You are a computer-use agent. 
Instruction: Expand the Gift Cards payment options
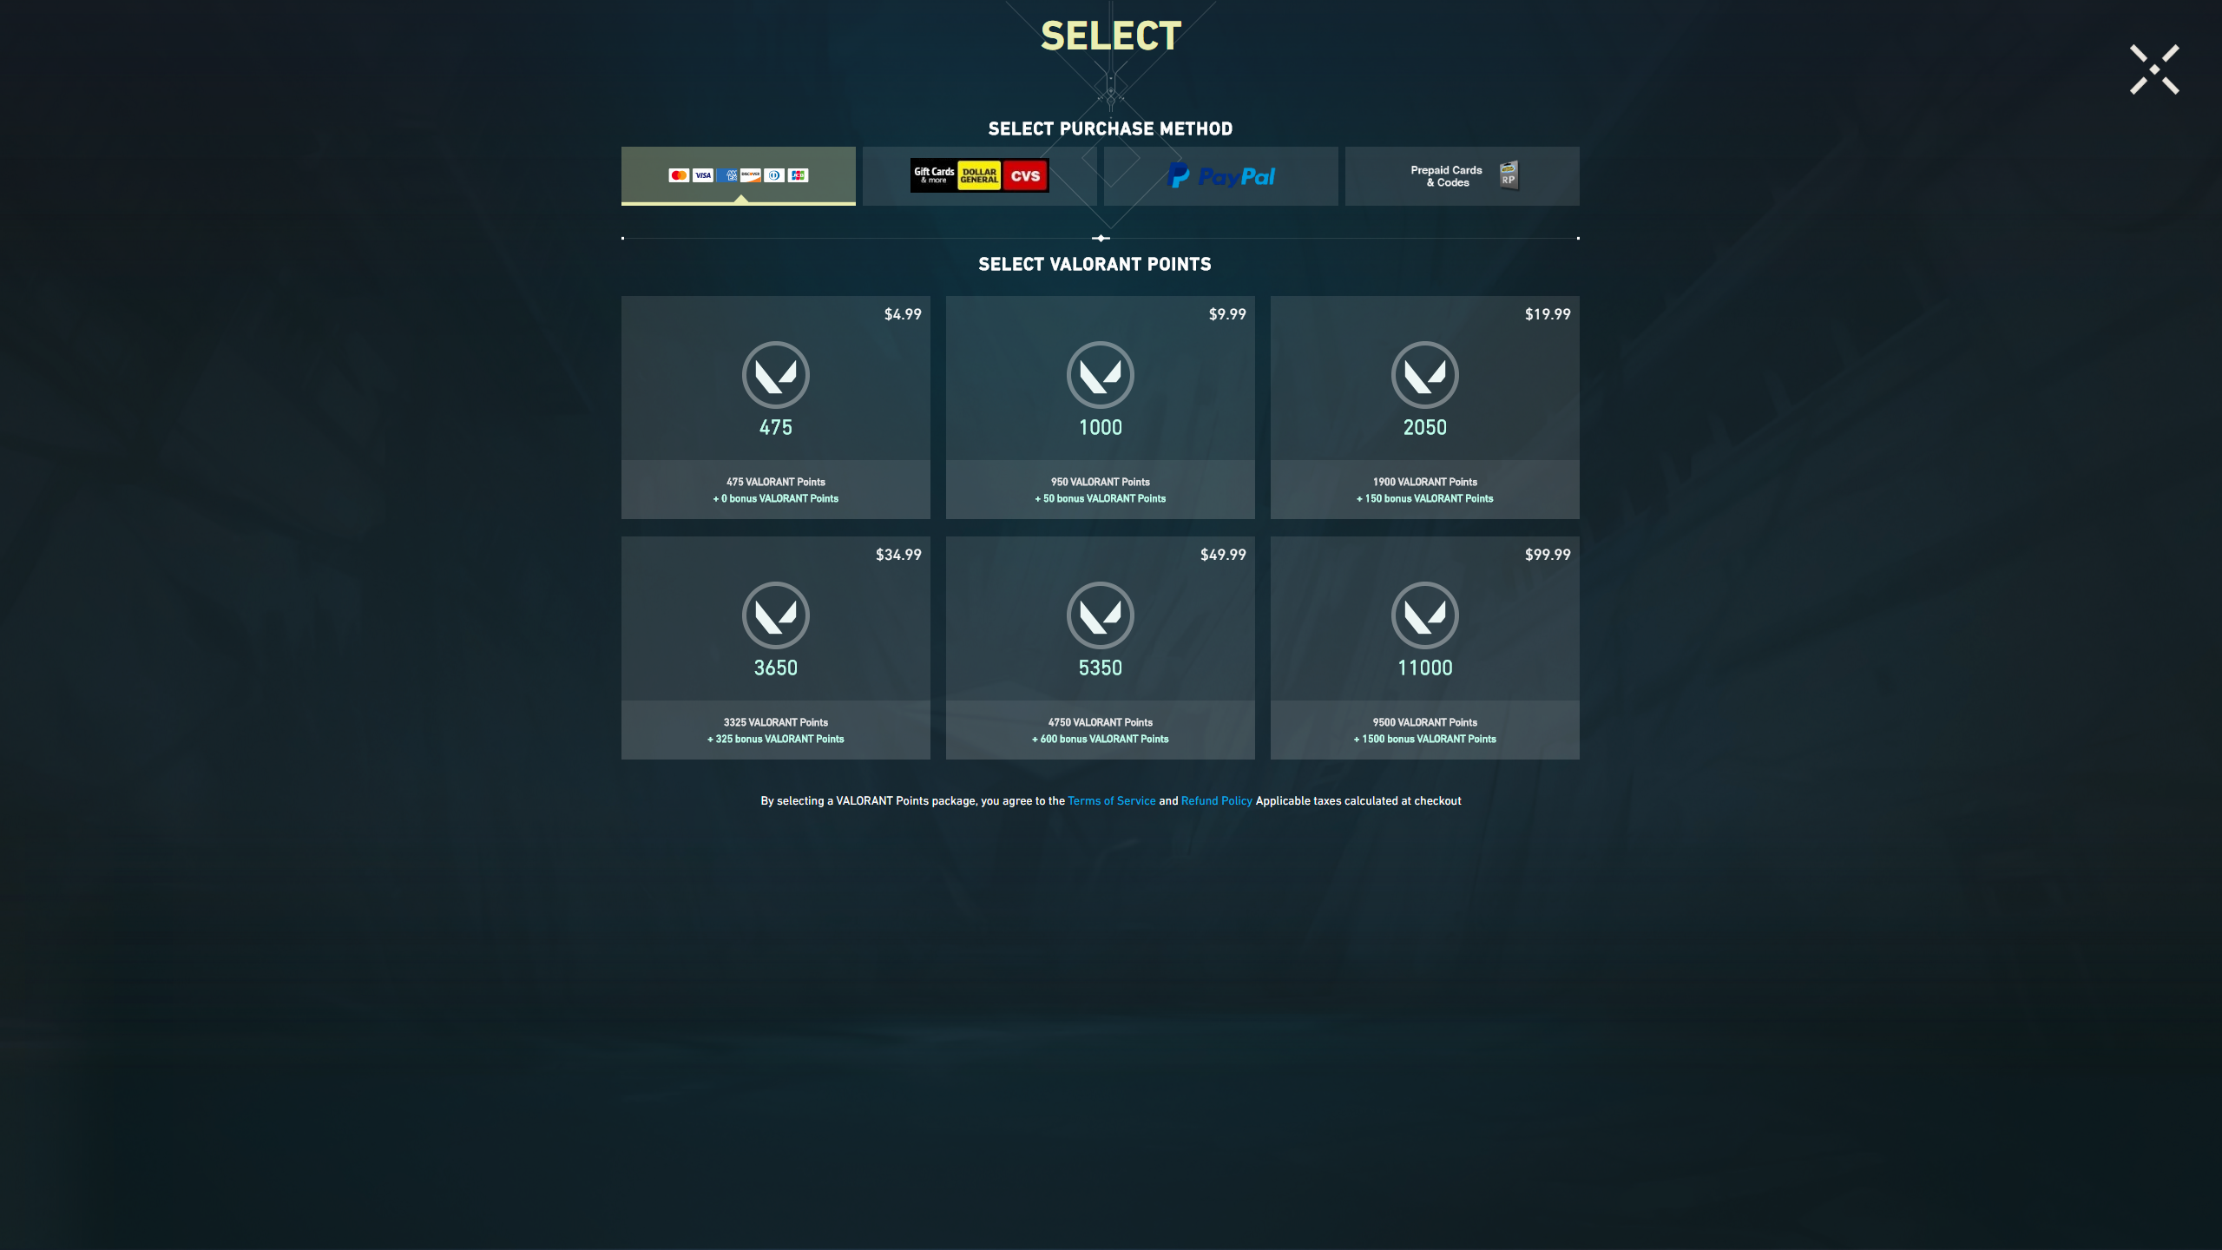(x=978, y=175)
